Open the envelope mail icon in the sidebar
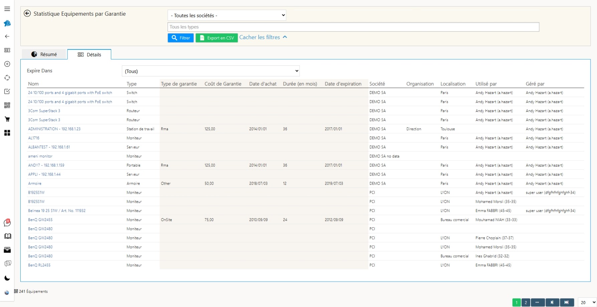This screenshot has width=597, height=307. 7,250
